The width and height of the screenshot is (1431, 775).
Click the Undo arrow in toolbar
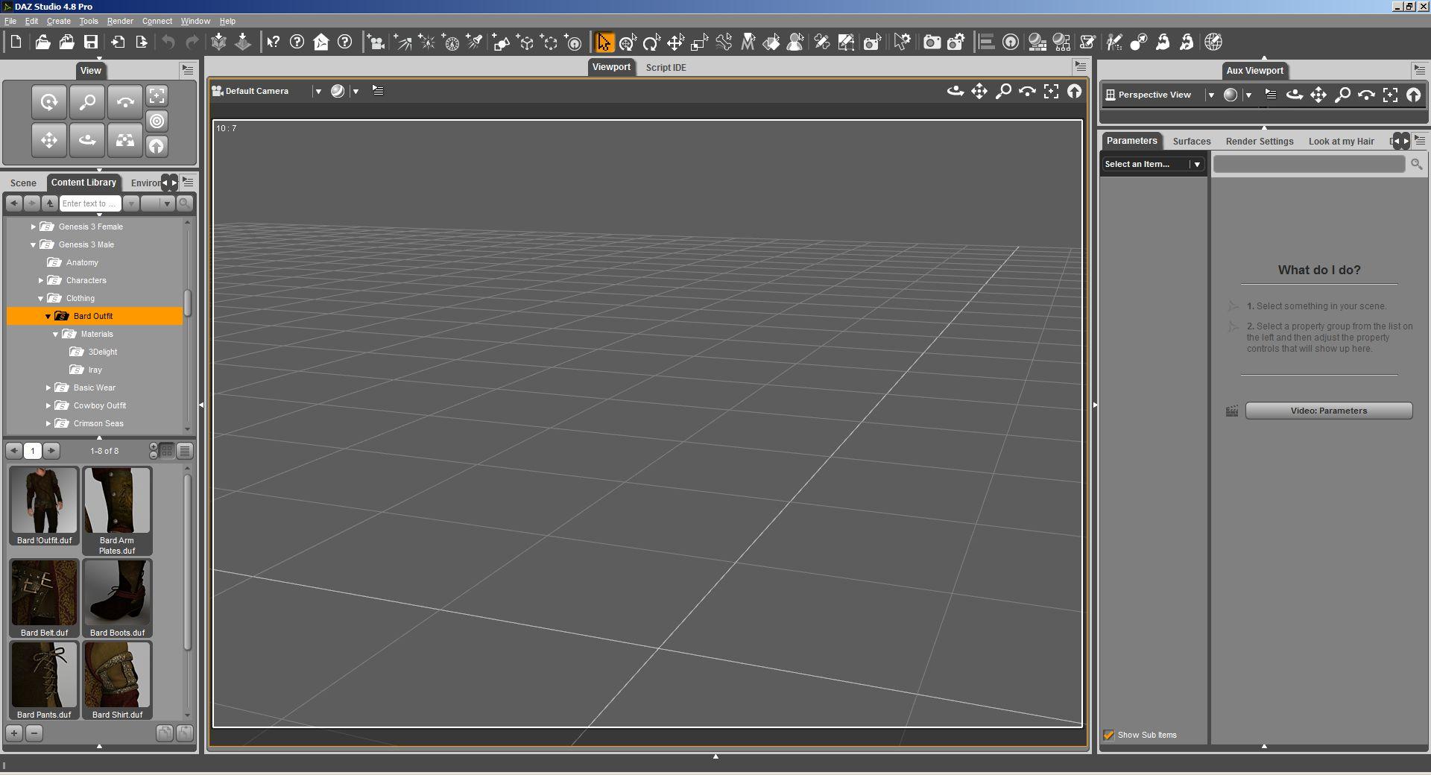click(x=168, y=42)
